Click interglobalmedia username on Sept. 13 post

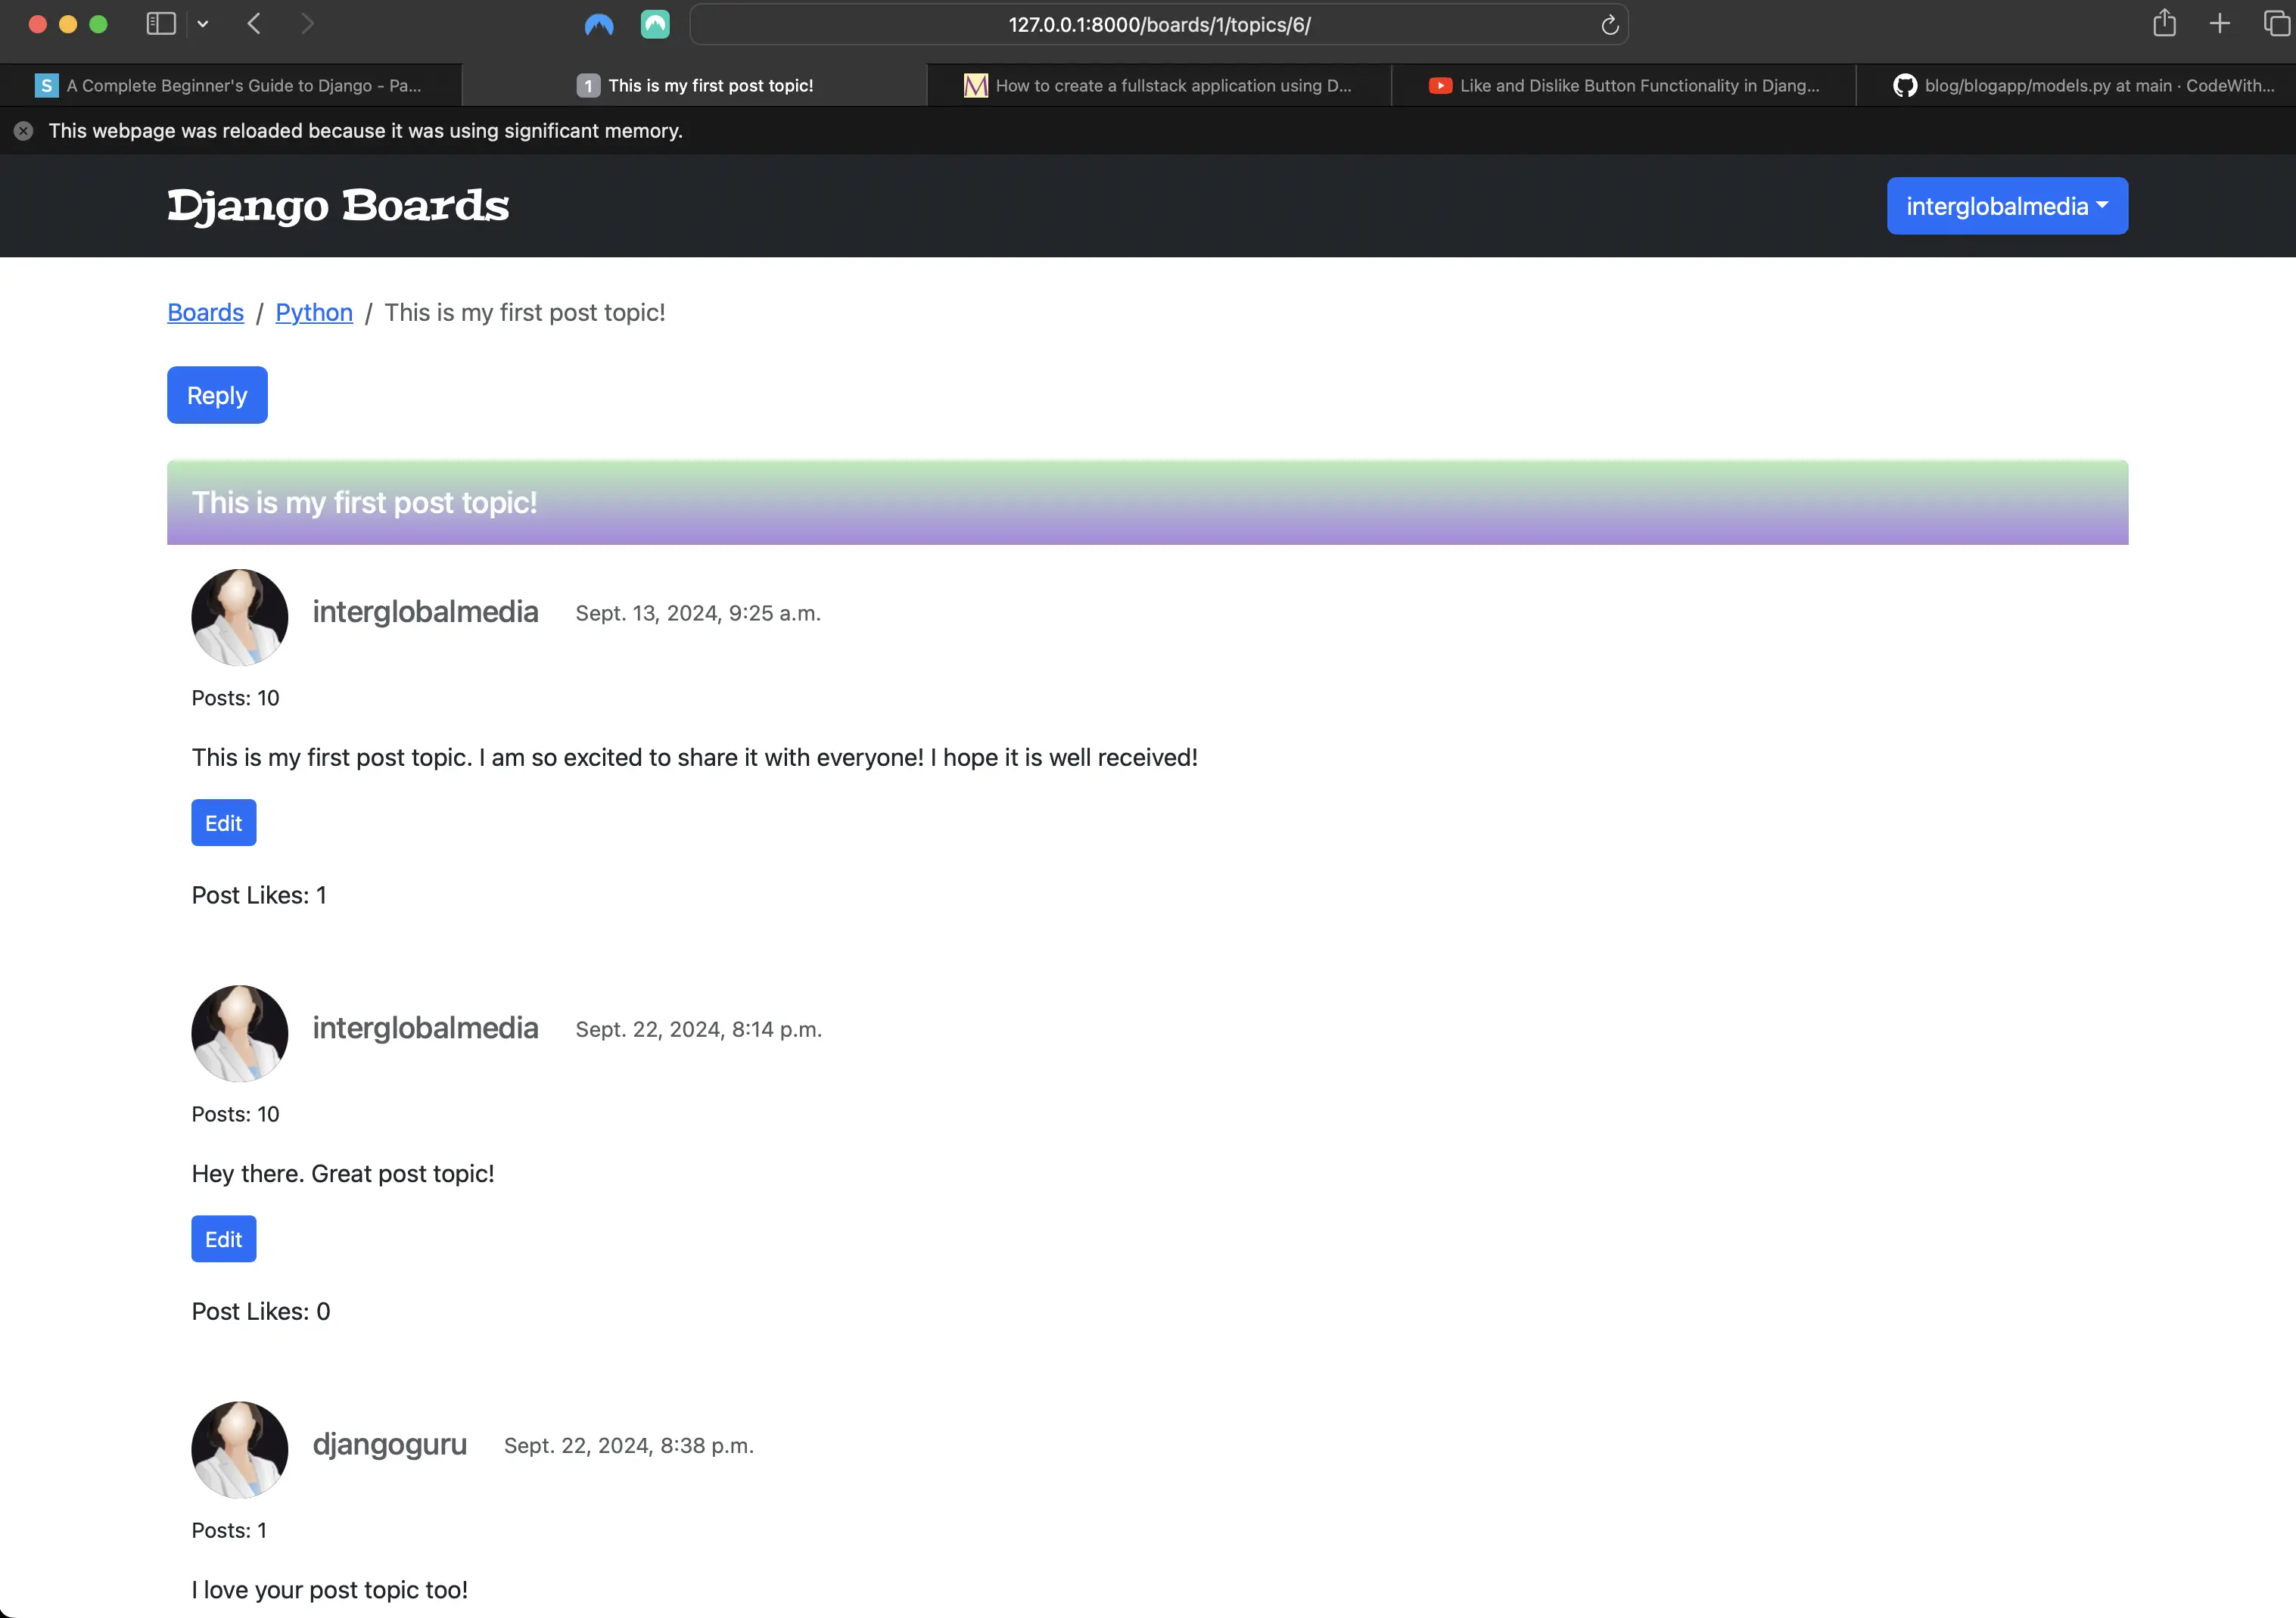coord(425,612)
